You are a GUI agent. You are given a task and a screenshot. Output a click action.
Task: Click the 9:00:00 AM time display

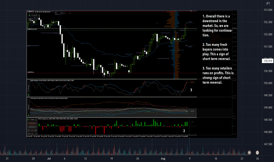pos(34,15)
